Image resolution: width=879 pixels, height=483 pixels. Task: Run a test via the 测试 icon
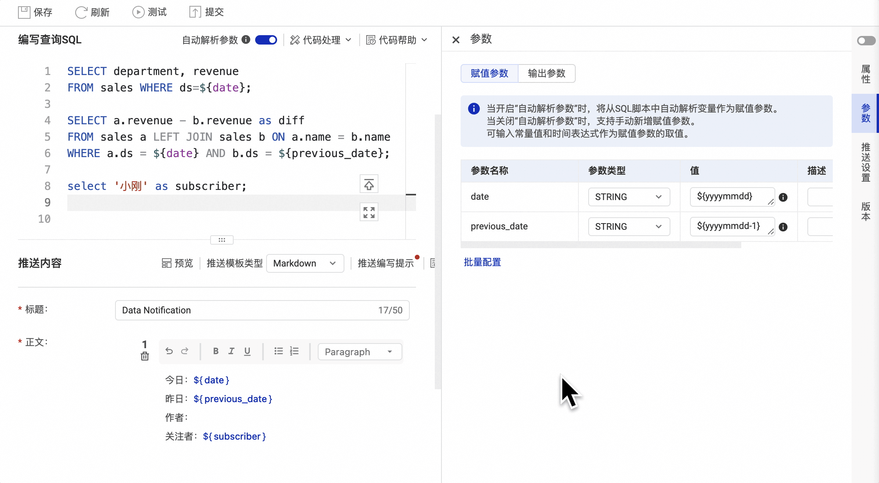138,12
